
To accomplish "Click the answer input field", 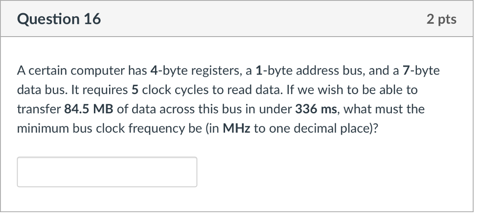I will point(107,172).
